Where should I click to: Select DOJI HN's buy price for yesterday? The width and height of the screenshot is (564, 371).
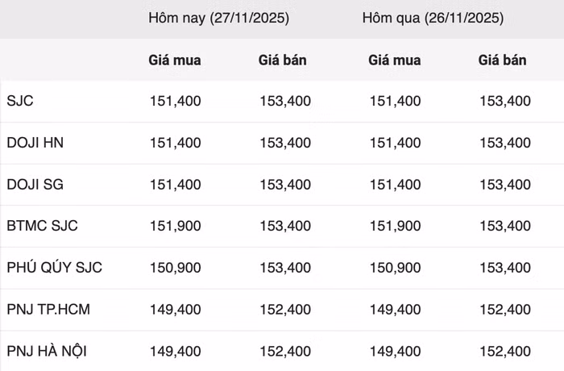click(x=395, y=143)
